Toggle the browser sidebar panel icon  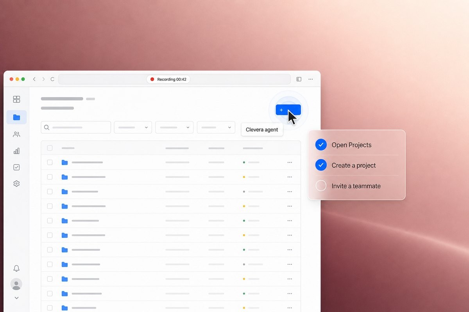299,79
